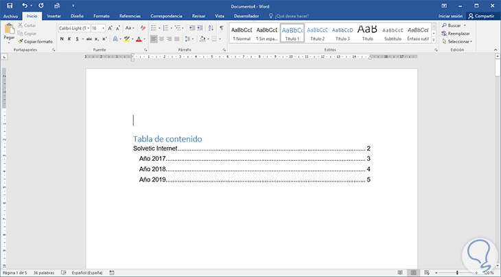This screenshot has width=501, height=277.
Task: Cut selection with Cortar
Action: [27, 25]
